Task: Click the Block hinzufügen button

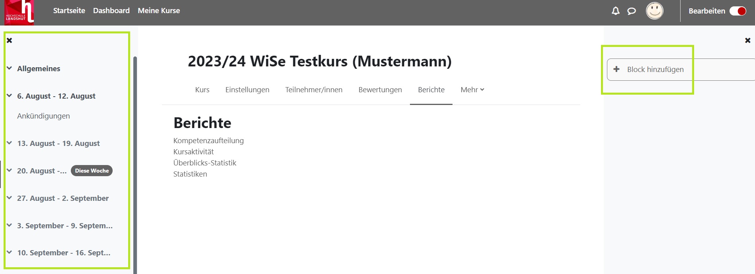Action: (x=650, y=69)
